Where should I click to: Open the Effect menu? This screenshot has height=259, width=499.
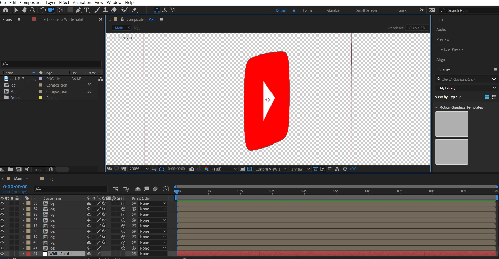(x=64, y=3)
